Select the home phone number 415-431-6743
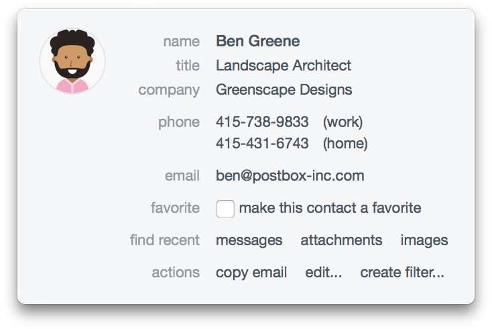Image resolution: width=492 pixels, height=329 pixels. point(262,144)
